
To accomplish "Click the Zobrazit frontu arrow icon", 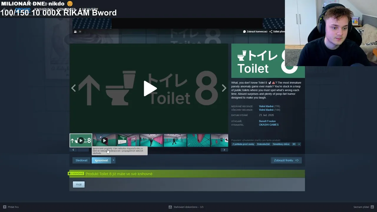I will [297, 160].
